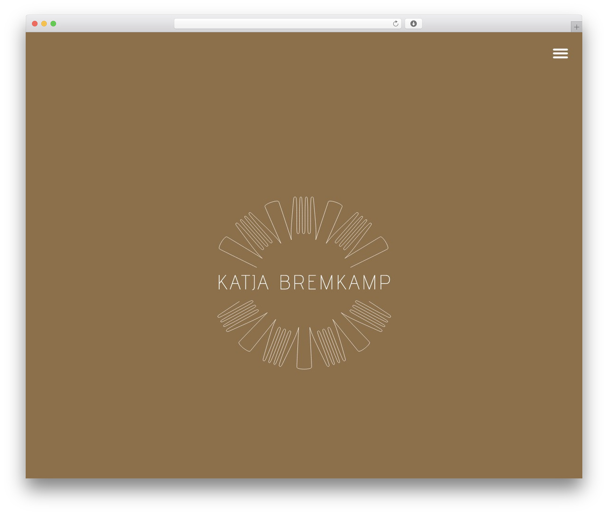Open a new browser tab
The height and width of the screenshot is (515, 608).
click(x=576, y=27)
